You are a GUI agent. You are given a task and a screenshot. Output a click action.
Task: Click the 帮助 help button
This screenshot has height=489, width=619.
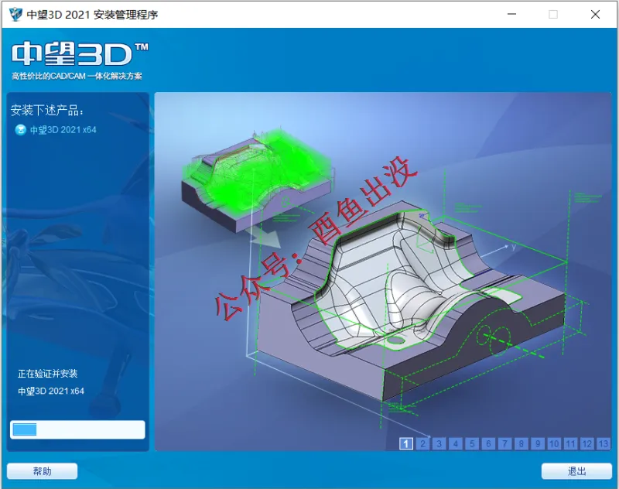[43, 471]
